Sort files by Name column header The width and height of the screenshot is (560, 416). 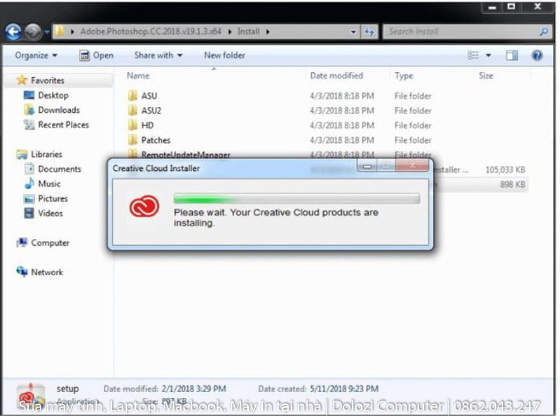pos(138,76)
